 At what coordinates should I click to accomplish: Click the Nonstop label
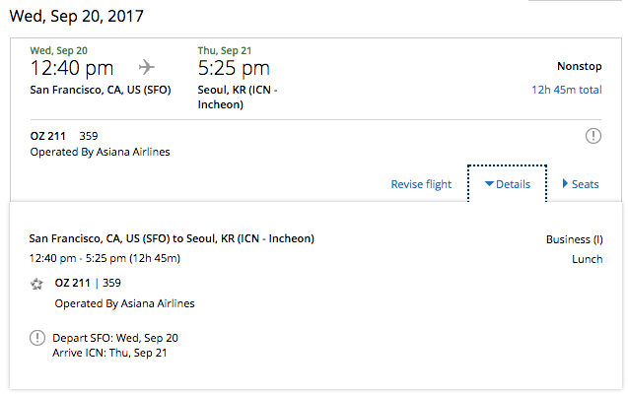579,66
